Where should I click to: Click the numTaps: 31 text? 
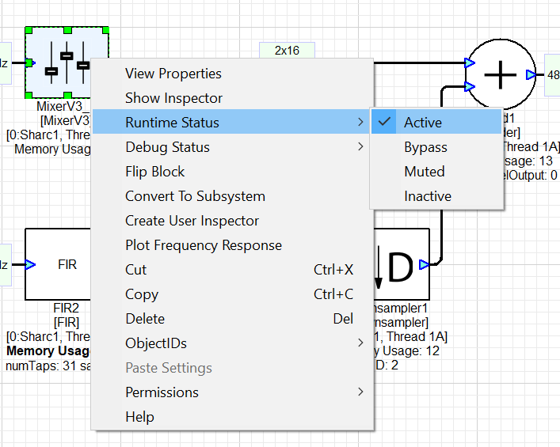[x=48, y=366]
